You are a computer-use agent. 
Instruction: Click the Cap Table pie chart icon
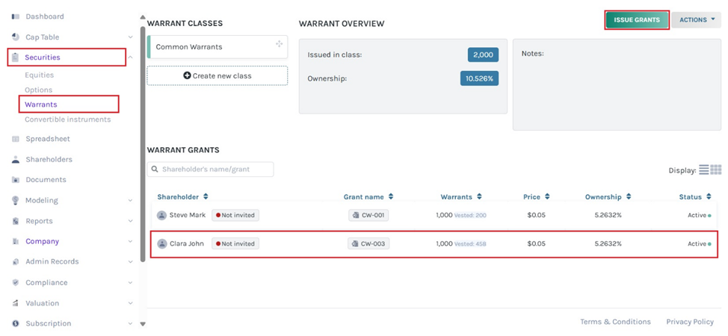16,37
